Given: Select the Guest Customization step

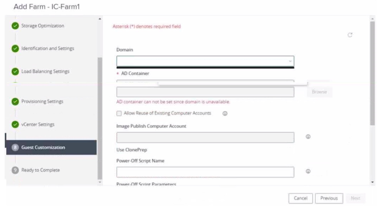Looking at the screenshot, I should click(51, 147).
